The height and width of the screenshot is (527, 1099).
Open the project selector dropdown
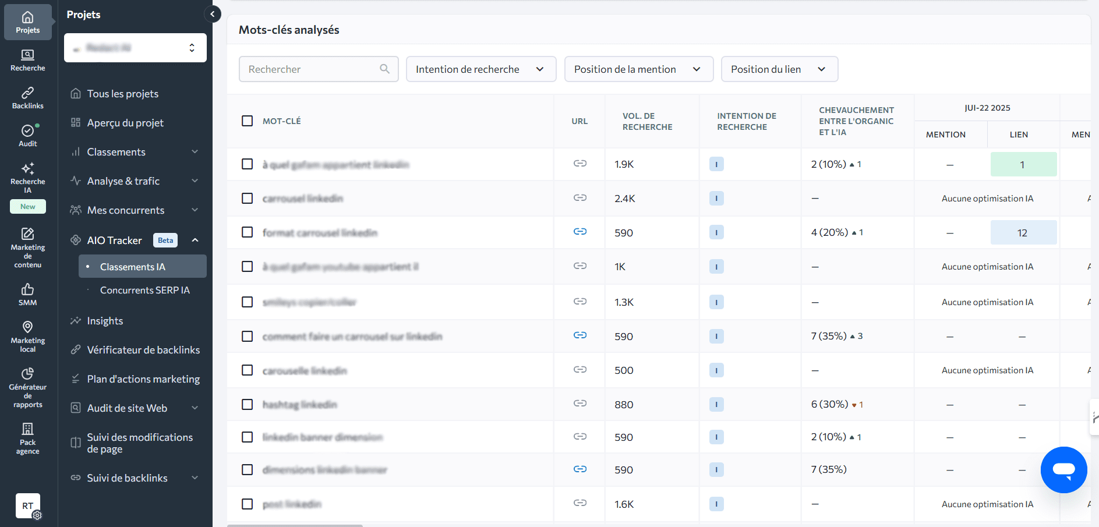pos(135,48)
